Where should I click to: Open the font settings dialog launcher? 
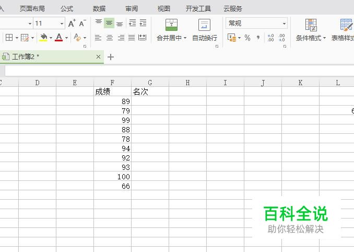pyautogui.click(x=85, y=47)
